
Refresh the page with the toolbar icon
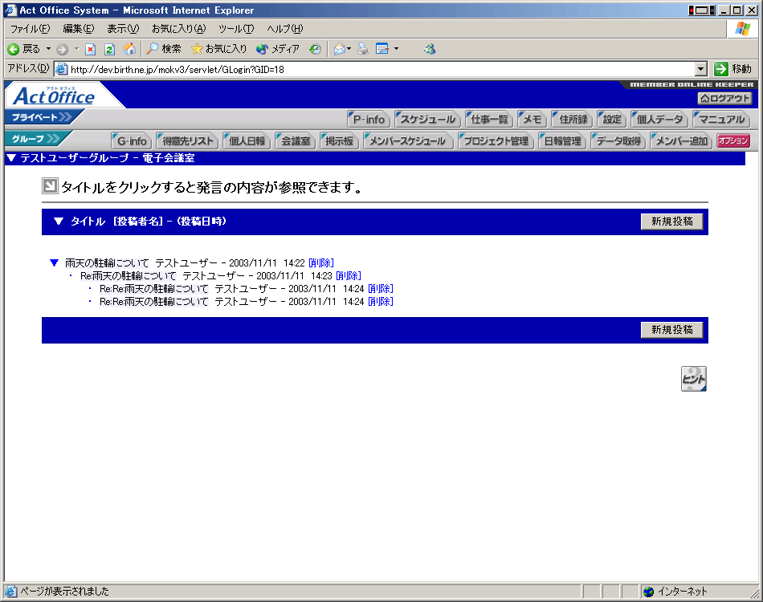[x=110, y=49]
